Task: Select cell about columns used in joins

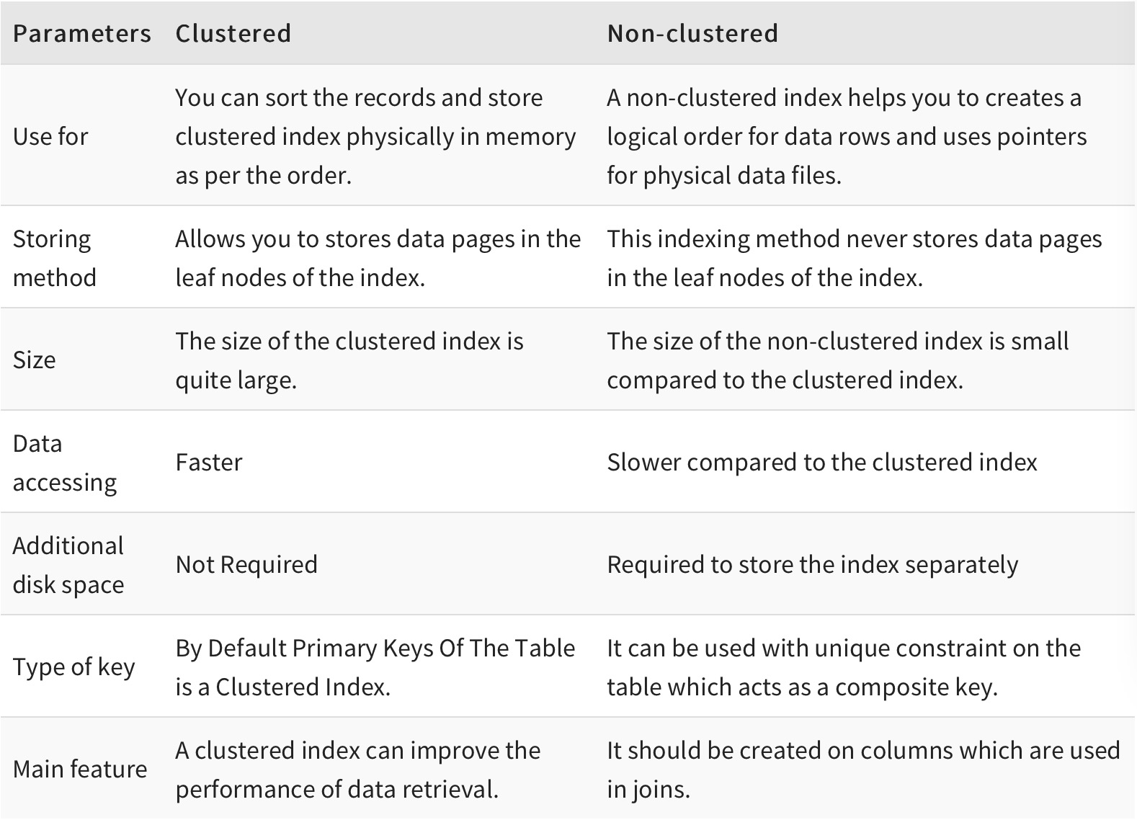Action: point(863,770)
